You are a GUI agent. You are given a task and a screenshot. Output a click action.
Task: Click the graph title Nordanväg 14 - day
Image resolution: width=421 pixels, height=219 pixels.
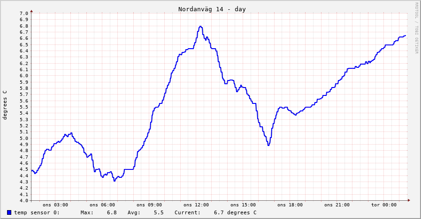point(212,9)
